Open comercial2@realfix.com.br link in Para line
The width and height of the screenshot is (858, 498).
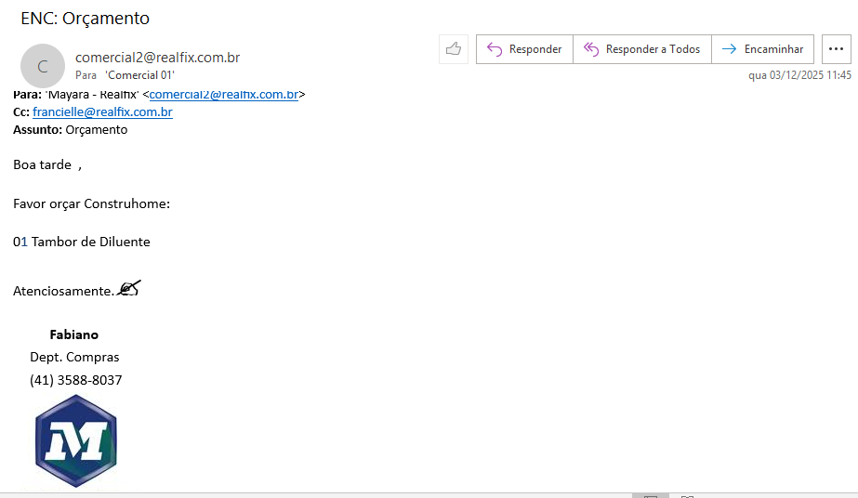223,95
